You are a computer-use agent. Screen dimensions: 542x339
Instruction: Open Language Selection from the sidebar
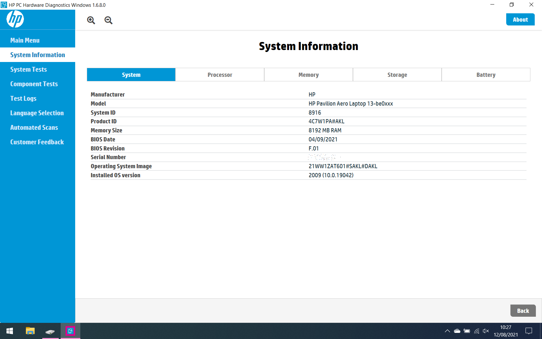click(37, 113)
